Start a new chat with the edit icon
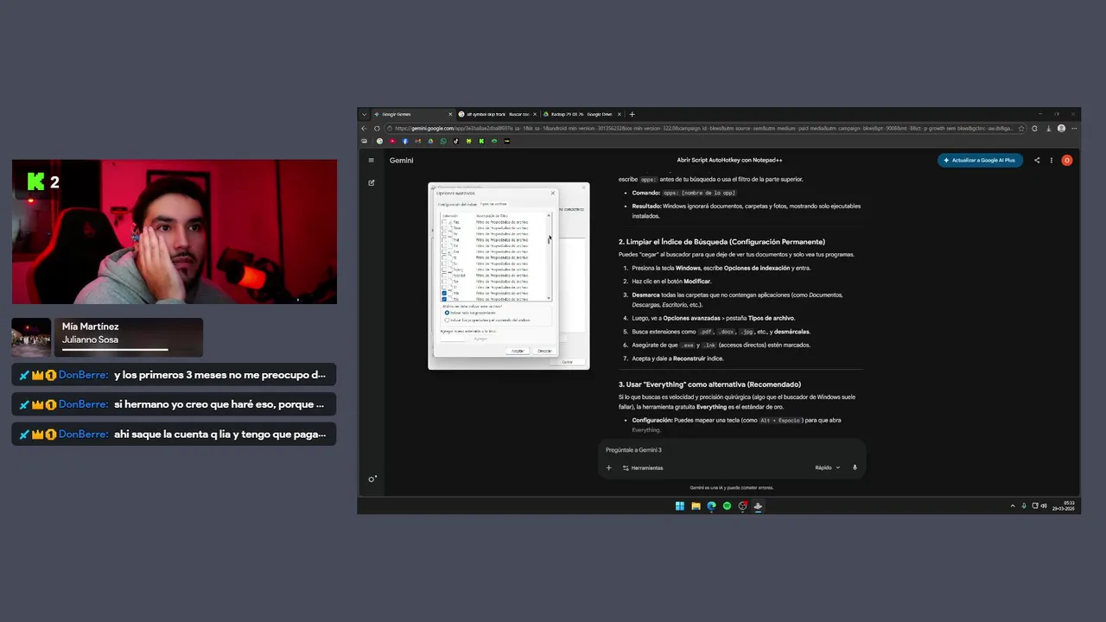 click(372, 182)
